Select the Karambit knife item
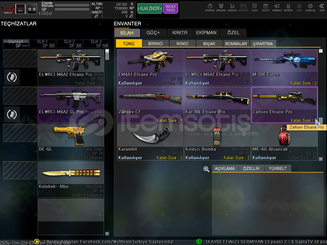This screenshot has width=327, height=245. (150, 142)
